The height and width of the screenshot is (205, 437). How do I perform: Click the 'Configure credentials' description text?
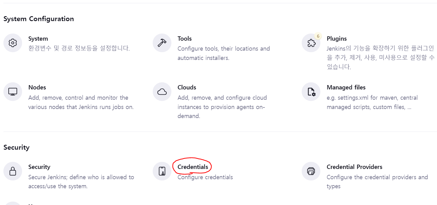[205, 177]
